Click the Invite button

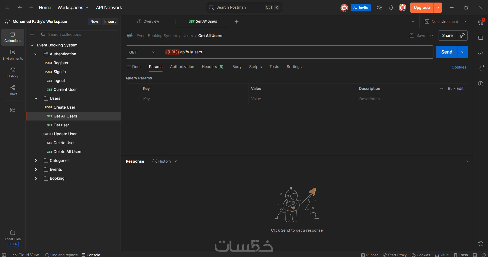361,8
